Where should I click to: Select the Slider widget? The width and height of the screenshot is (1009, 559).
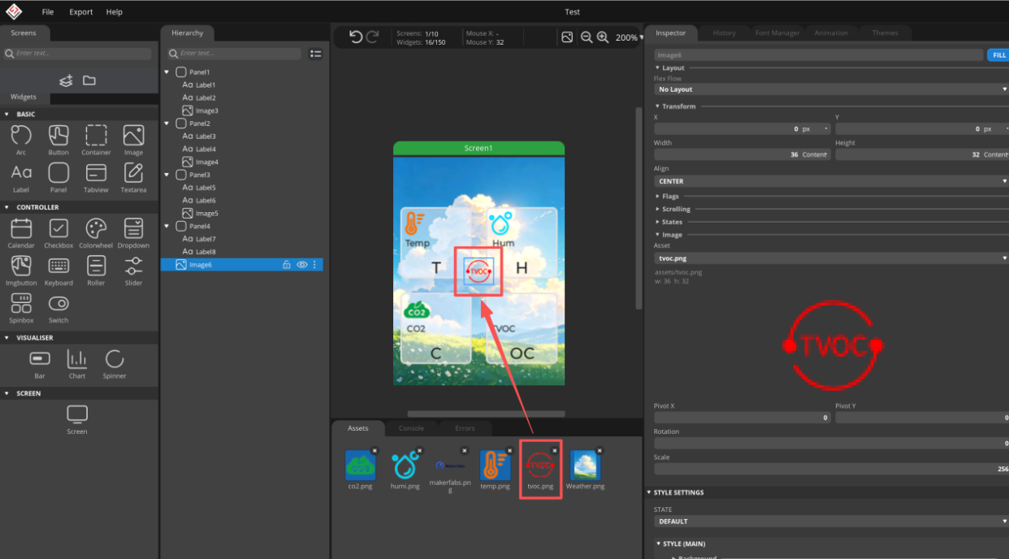click(133, 271)
